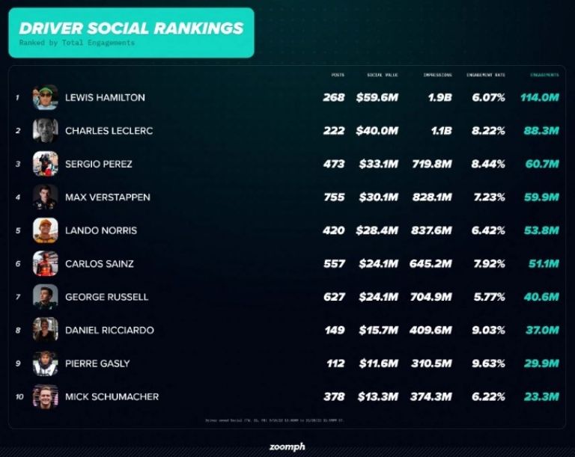
Task: Select Sergio Perez's driver thumbnail
Action: pos(46,164)
